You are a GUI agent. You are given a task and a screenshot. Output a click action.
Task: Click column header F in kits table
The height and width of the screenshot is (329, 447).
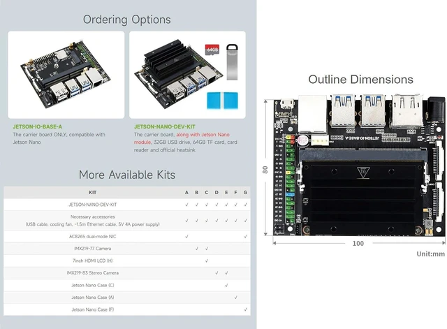point(236,192)
